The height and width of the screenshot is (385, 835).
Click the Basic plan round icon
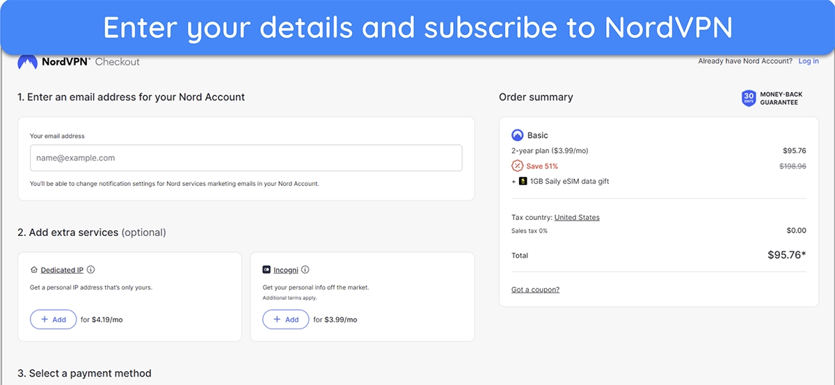pos(518,135)
